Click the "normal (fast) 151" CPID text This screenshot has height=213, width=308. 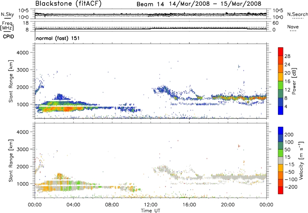tap(58, 38)
